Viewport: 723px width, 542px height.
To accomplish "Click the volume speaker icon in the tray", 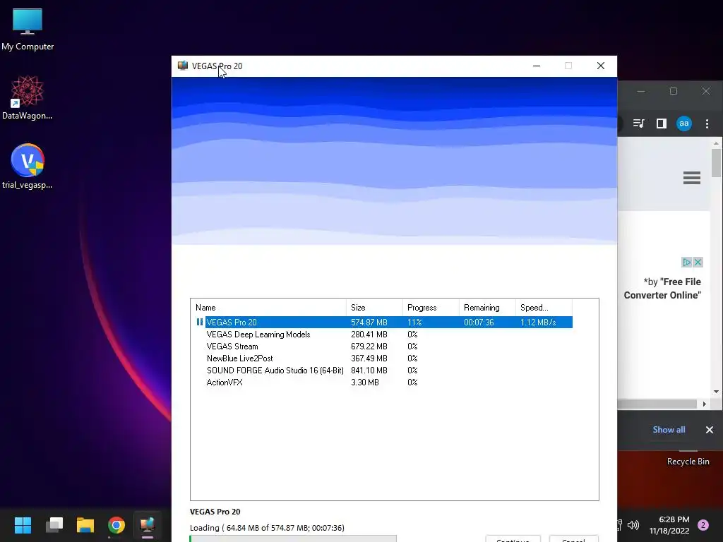I will pos(633,525).
